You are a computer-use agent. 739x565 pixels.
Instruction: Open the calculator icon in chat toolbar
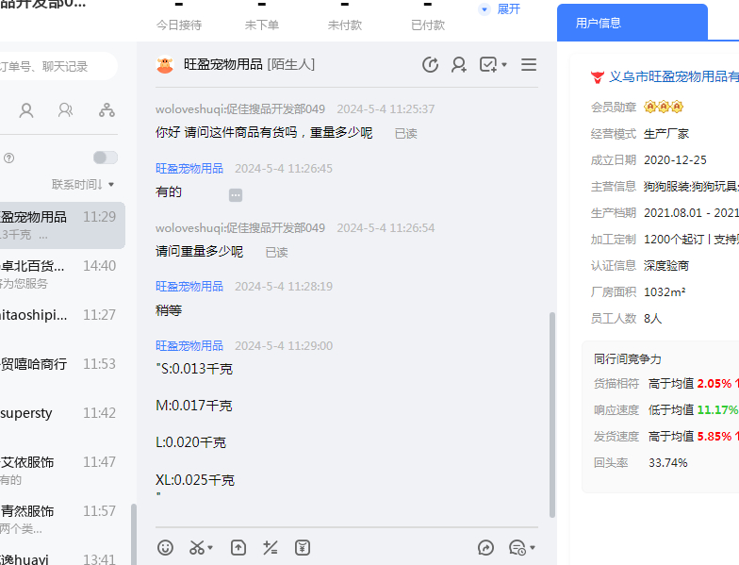(271, 547)
